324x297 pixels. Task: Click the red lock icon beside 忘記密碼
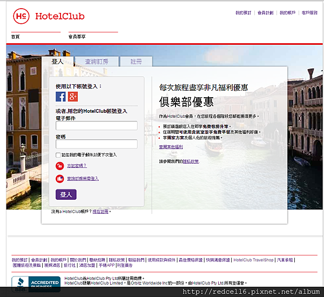click(60, 166)
